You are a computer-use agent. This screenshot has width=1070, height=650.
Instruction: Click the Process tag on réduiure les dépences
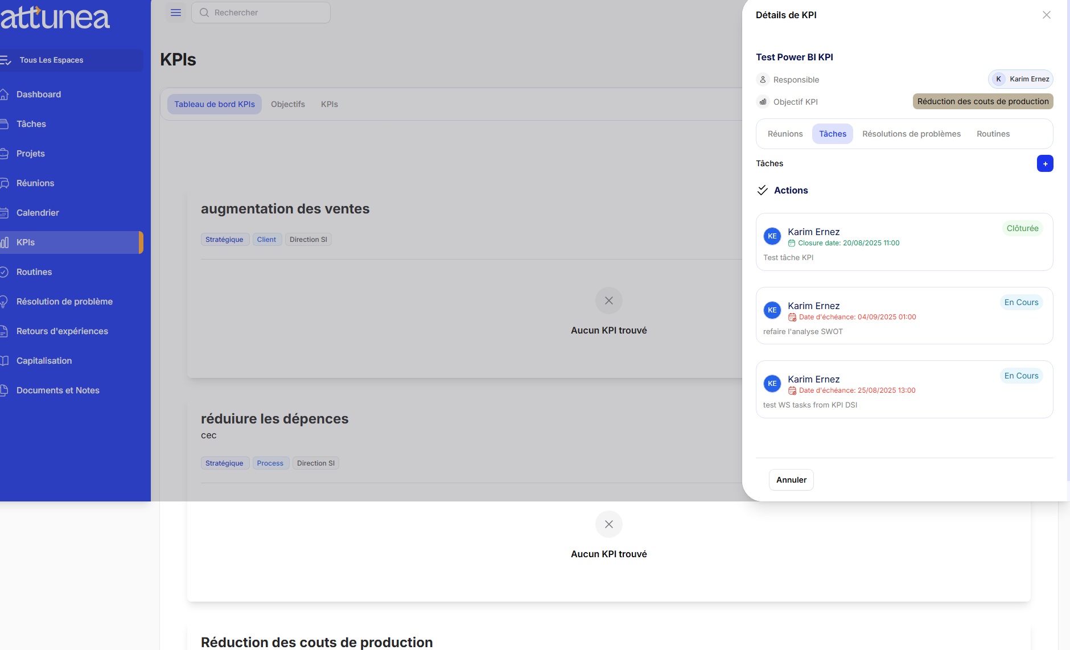[270, 463]
